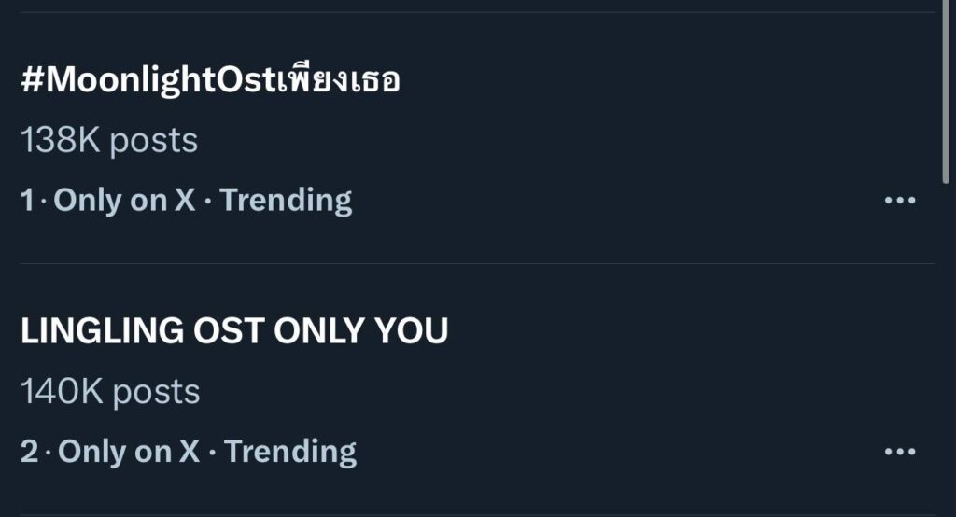Select "Trending" label under the 138K posts trend
The image size is (956, 517).
pos(286,201)
